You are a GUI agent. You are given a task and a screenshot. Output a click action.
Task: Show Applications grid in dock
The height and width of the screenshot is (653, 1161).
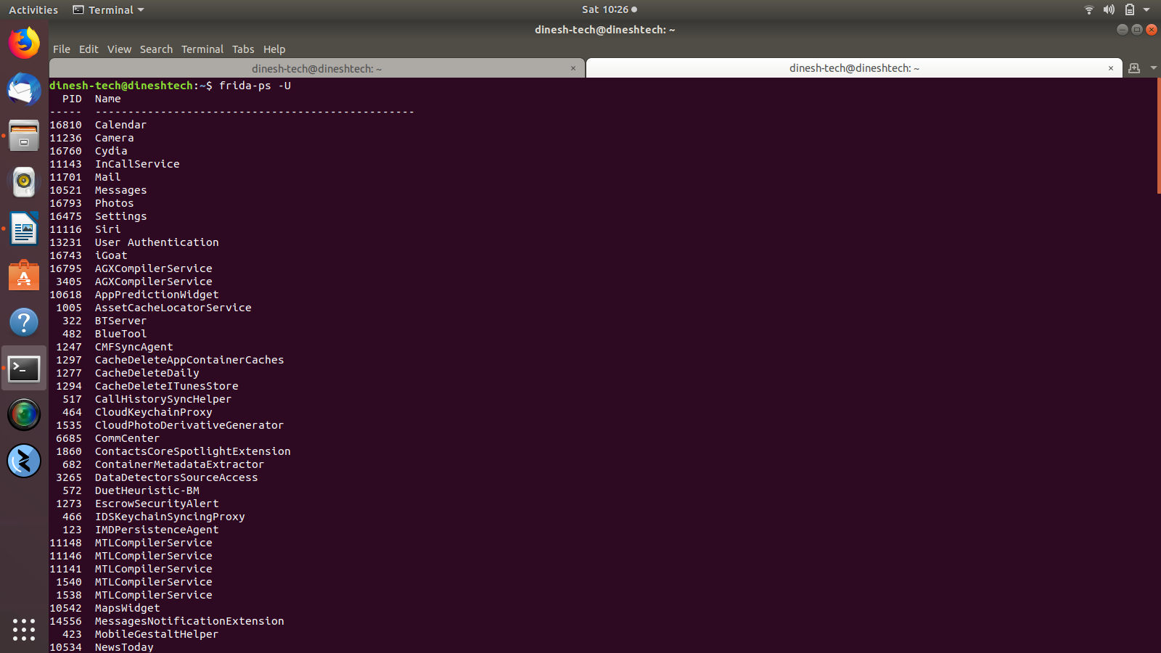(x=24, y=629)
